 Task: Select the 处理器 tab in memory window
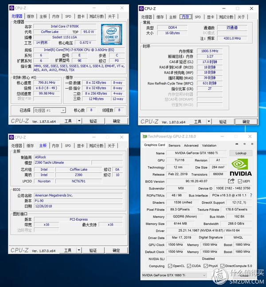(147, 17)
